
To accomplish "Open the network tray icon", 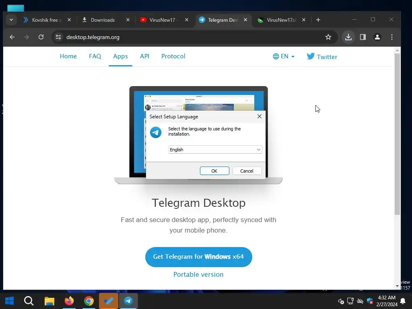I will tap(350, 301).
